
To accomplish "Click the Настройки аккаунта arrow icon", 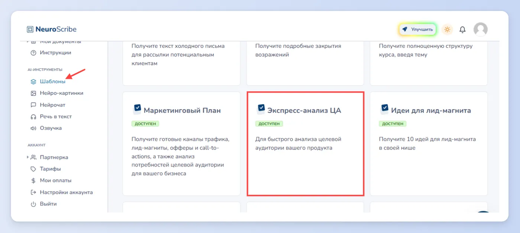I will (x=33, y=192).
